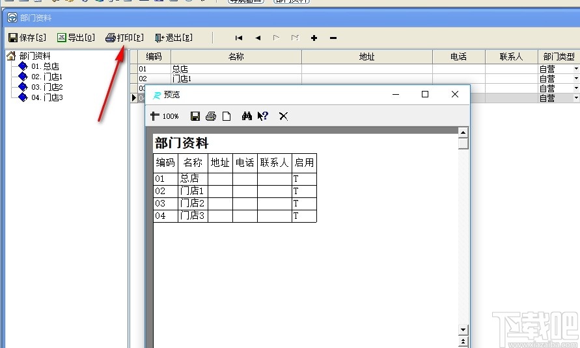This screenshot has width=580, height=348.
Task: Click the save icon in preview toolbar
Action: (195, 116)
